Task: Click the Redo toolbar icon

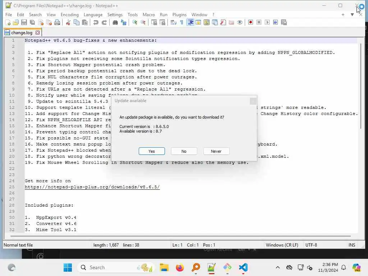Action: [x=104, y=23]
